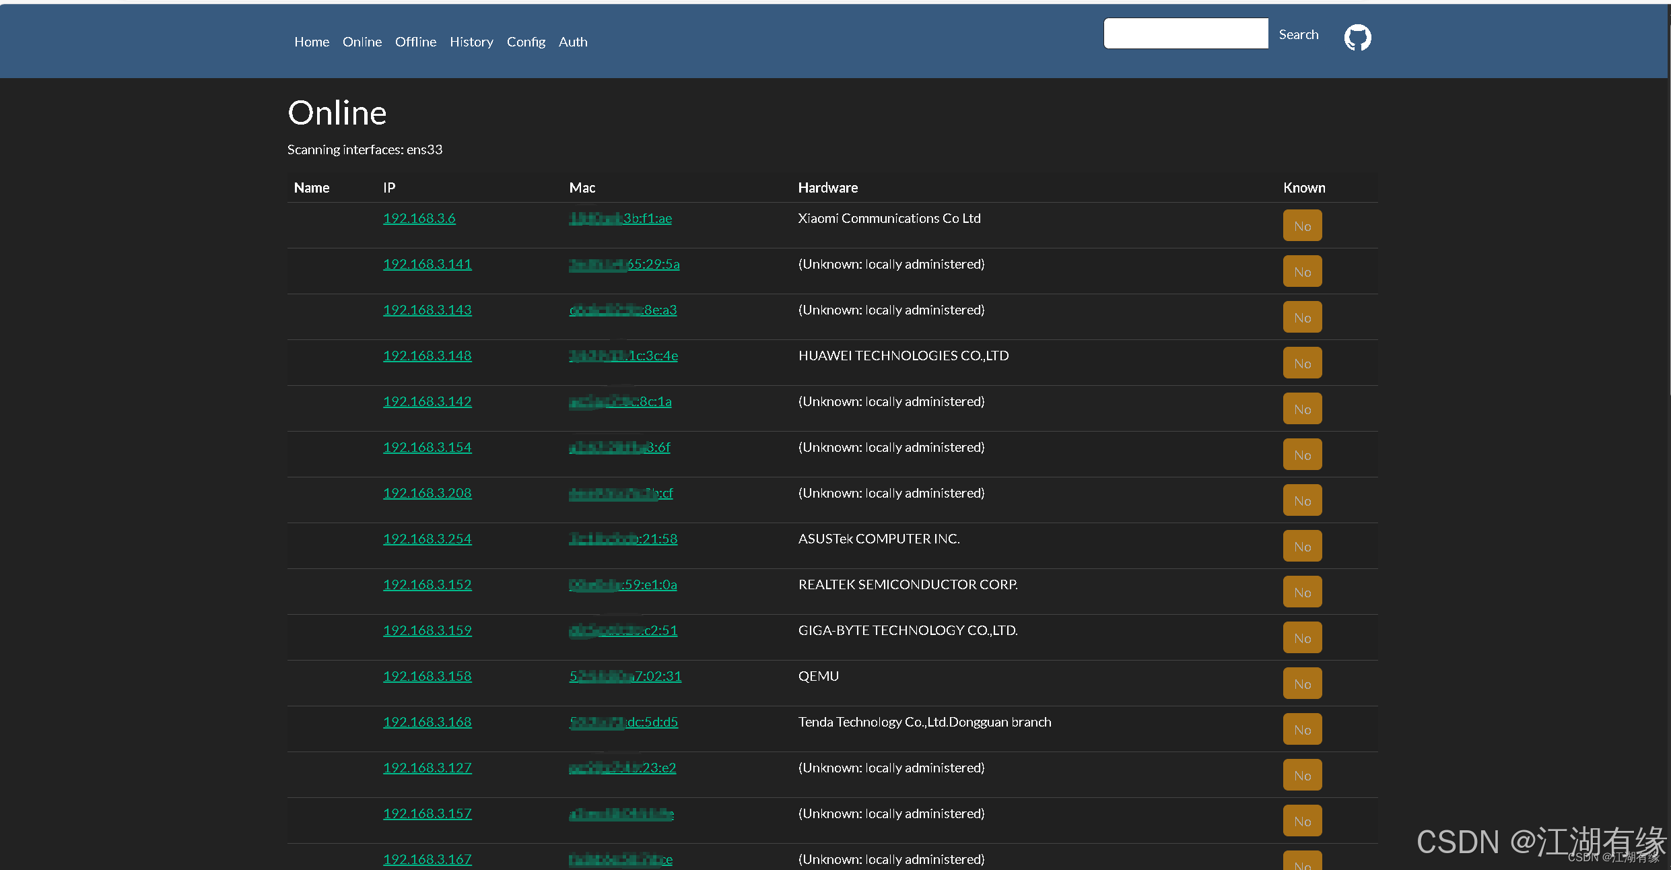Open IP link 192.168.3.127
The image size is (1671, 870).
pyautogui.click(x=428, y=768)
